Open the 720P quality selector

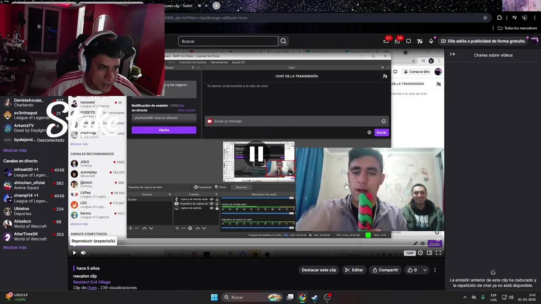tap(410, 253)
